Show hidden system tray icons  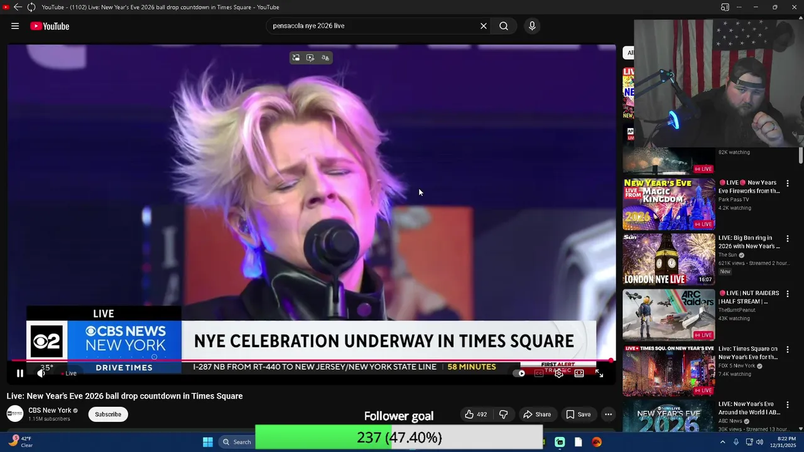coord(722,442)
